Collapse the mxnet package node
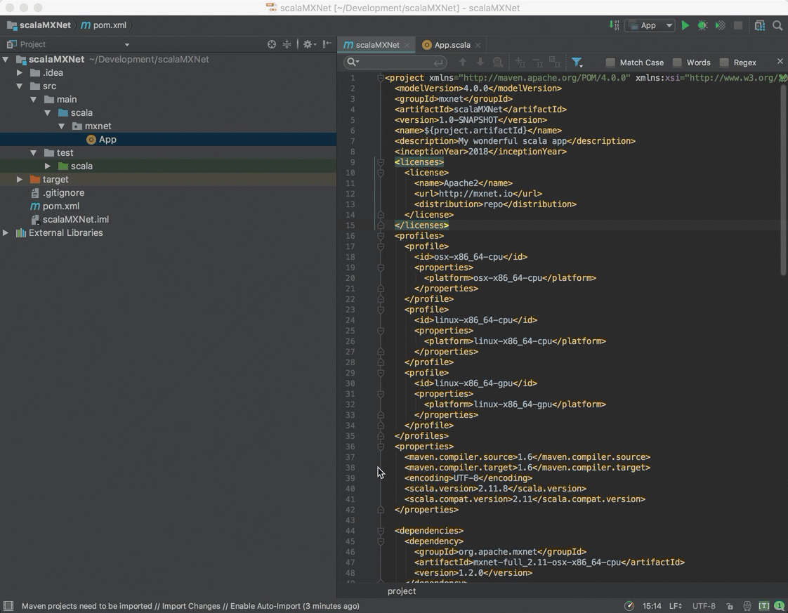The width and height of the screenshot is (788, 613). [x=61, y=126]
